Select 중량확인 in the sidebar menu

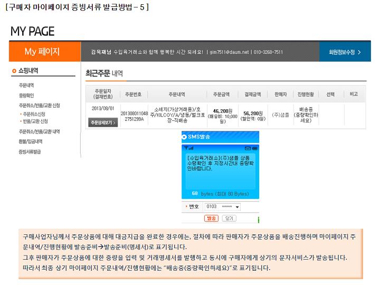(x=26, y=96)
